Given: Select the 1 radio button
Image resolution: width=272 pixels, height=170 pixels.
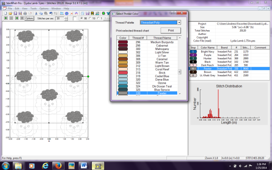Looking at the screenshot, I should 98,18.
